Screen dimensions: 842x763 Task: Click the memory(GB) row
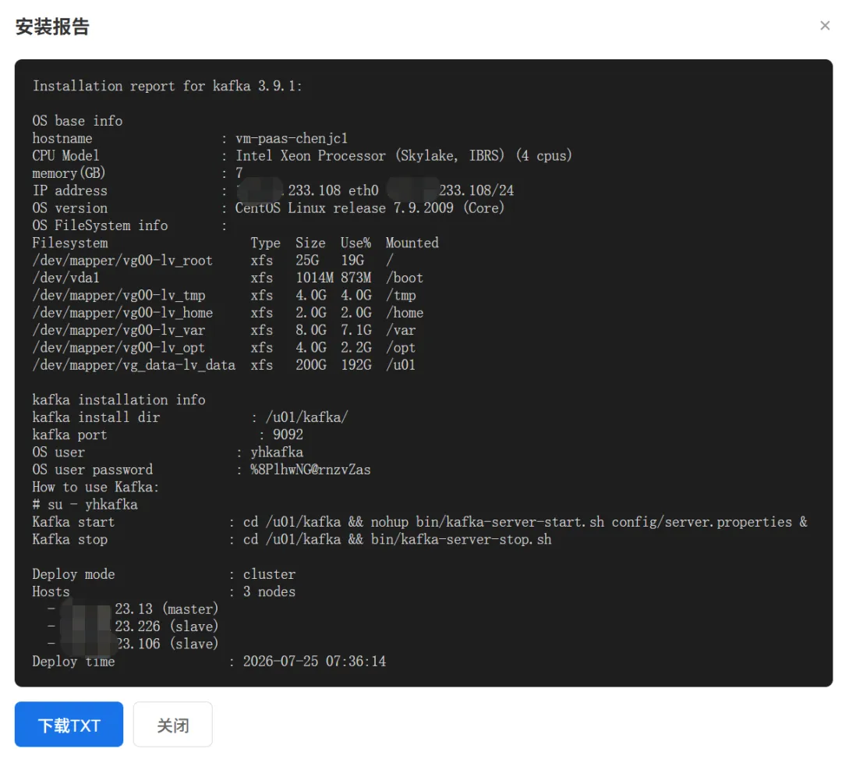point(138,173)
